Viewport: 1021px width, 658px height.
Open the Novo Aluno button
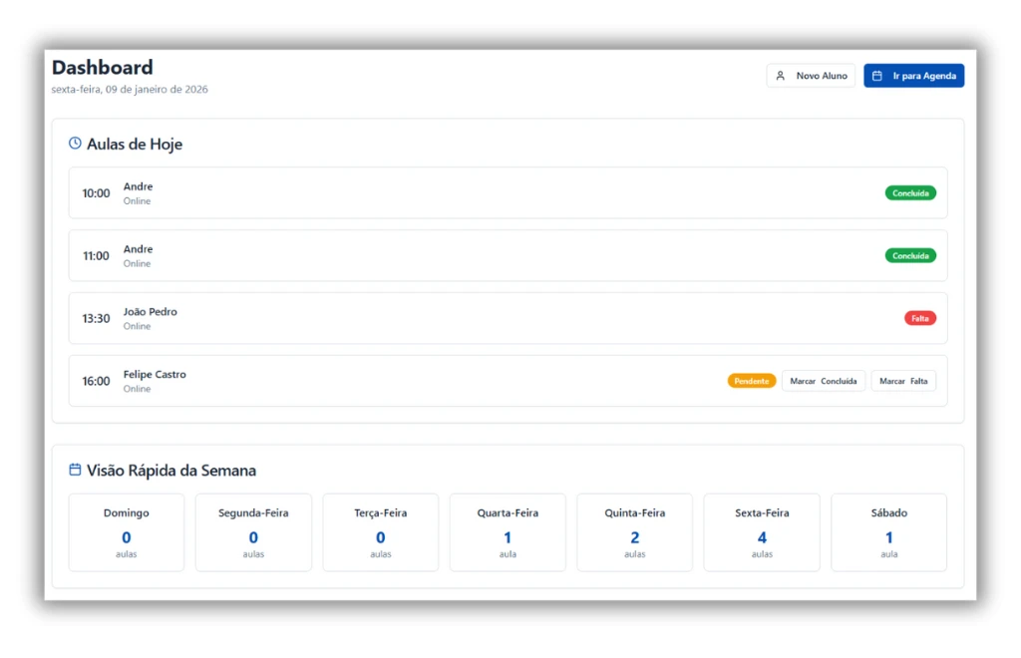tap(811, 76)
